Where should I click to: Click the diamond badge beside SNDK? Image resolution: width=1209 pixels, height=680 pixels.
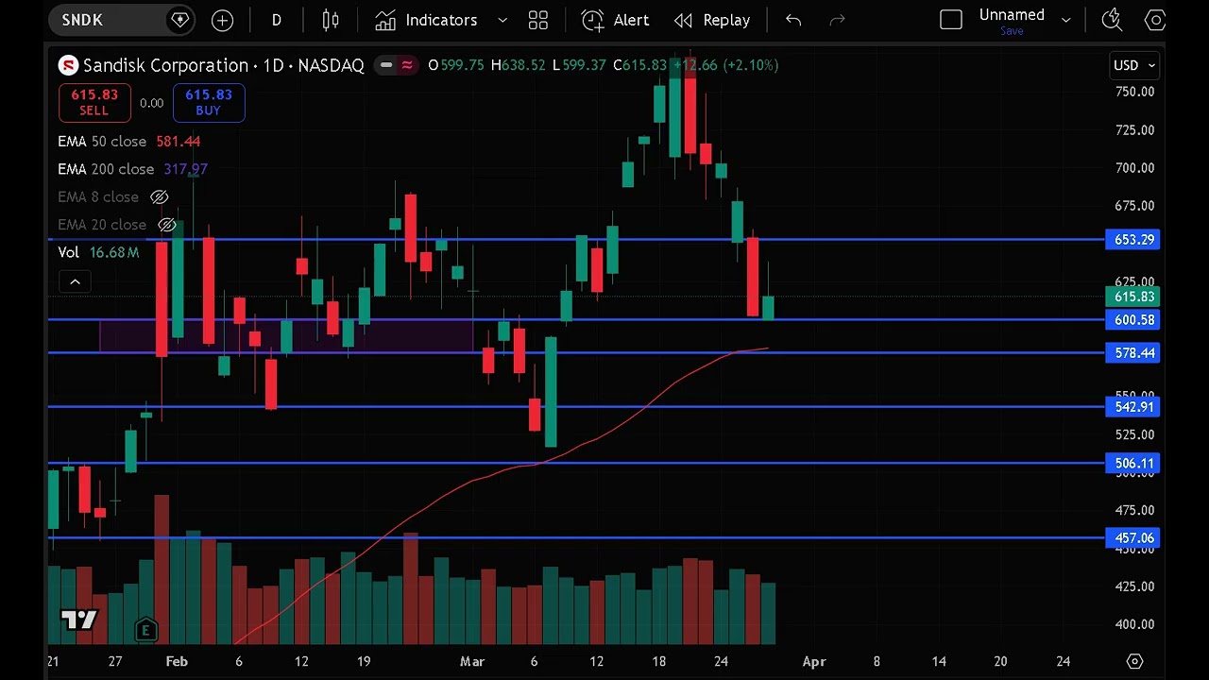coord(179,20)
